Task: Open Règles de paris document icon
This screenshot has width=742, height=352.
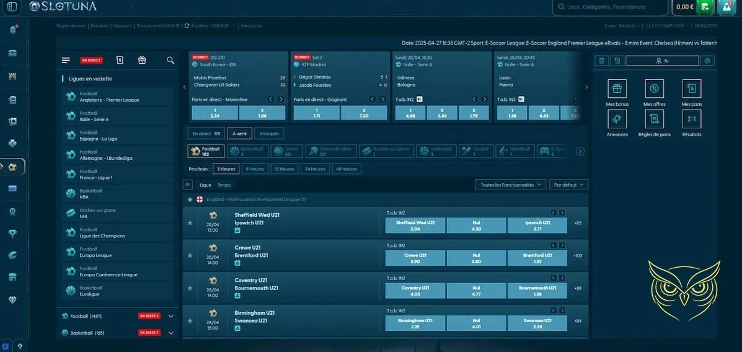Action: tap(655, 119)
